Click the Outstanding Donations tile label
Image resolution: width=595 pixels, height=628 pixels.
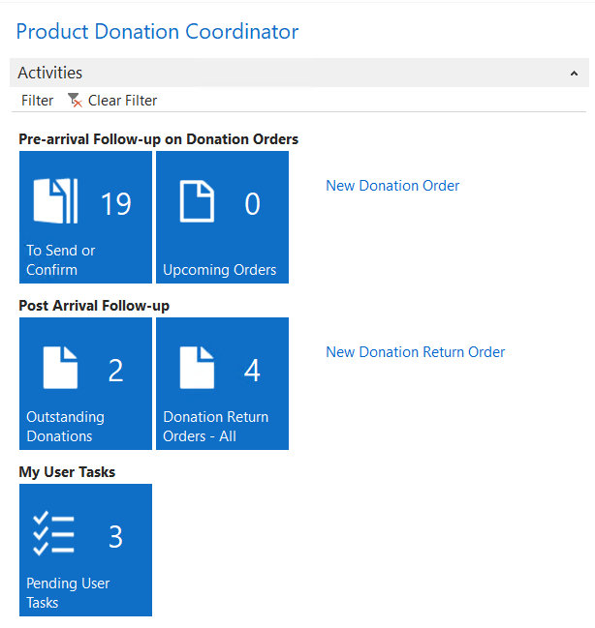coord(65,427)
